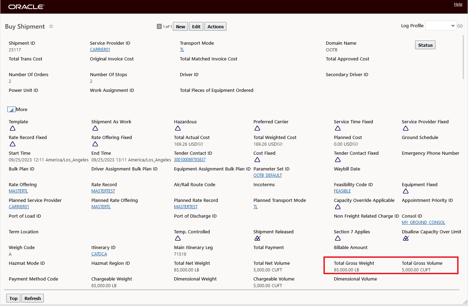Select Total Net Volume 5,000.00 CUFT value
This screenshot has width=468, height=306.
[x=268, y=270]
